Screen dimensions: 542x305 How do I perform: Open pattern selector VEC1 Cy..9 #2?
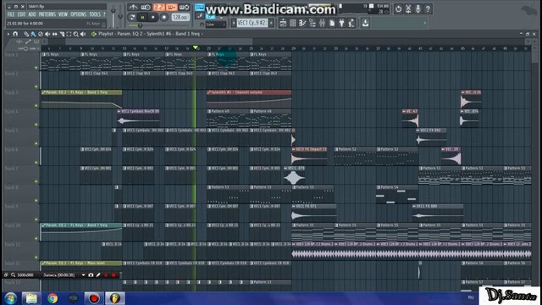252,23
